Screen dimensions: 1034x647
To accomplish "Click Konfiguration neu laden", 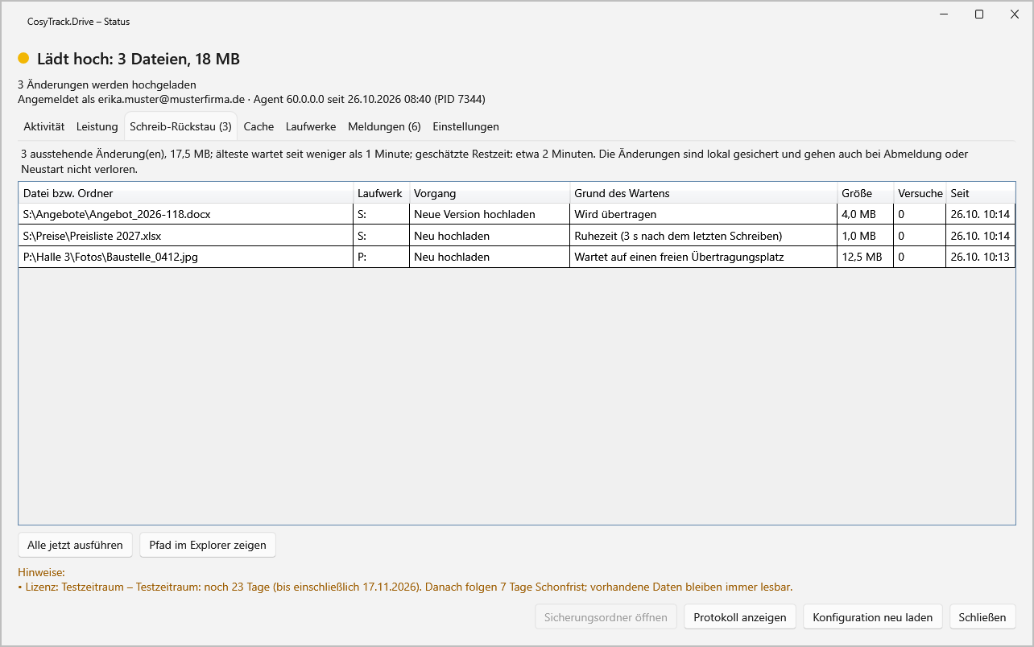I will tap(873, 617).
